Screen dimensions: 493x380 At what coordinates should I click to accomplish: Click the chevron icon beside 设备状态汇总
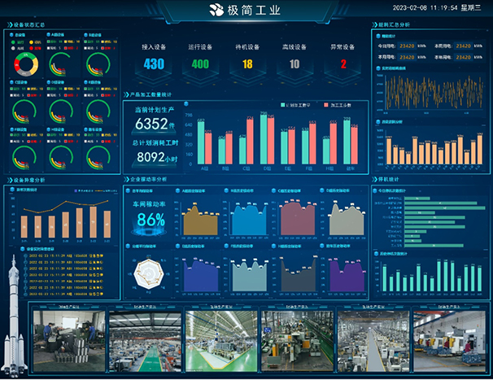pyautogui.click(x=10, y=26)
